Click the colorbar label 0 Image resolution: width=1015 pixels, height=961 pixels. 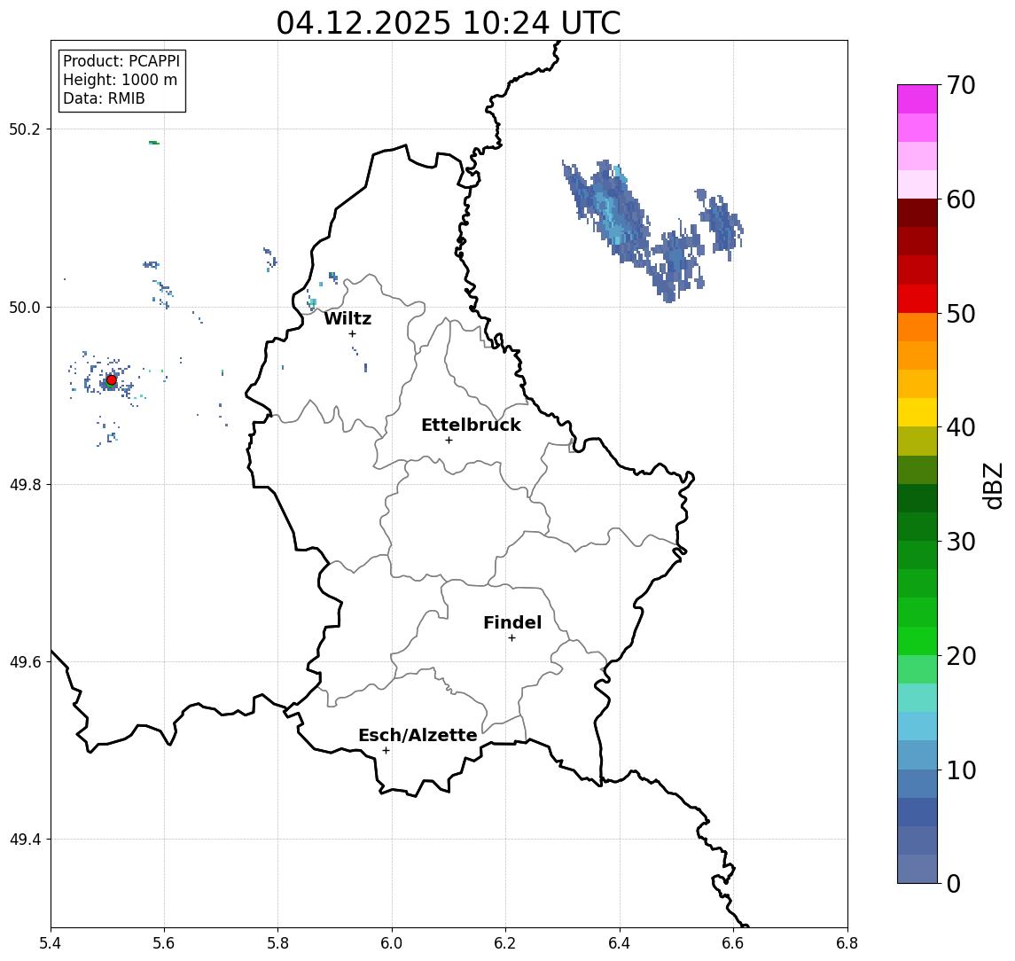(x=954, y=883)
